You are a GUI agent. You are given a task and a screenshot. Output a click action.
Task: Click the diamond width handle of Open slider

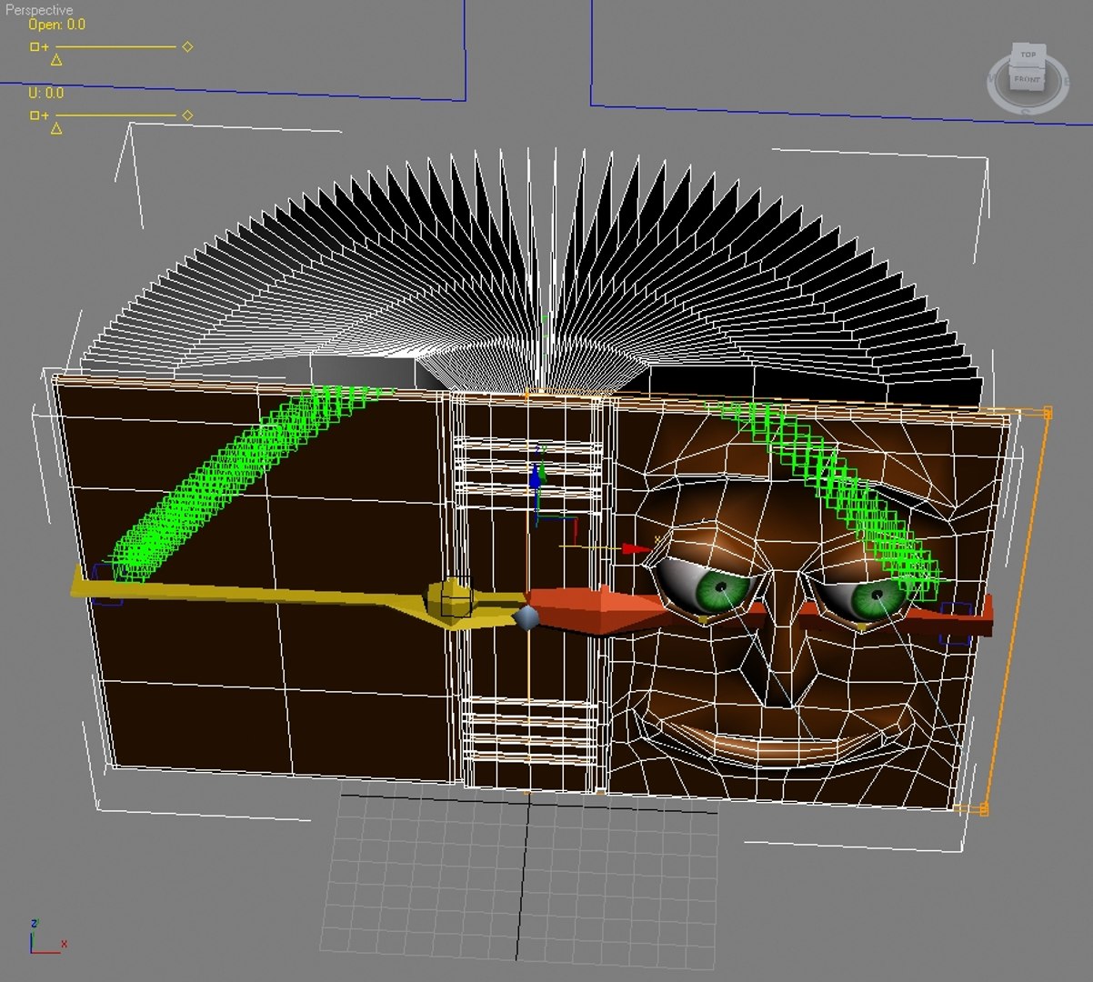(x=187, y=46)
